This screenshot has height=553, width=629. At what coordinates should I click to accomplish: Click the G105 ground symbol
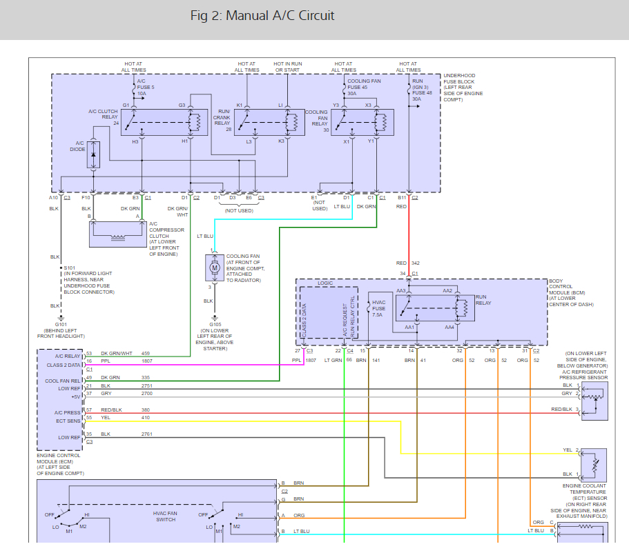pyautogui.click(x=215, y=319)
